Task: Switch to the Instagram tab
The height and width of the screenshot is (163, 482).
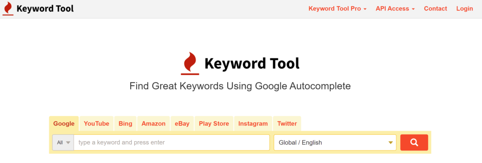Action: (x=253, y=124)
